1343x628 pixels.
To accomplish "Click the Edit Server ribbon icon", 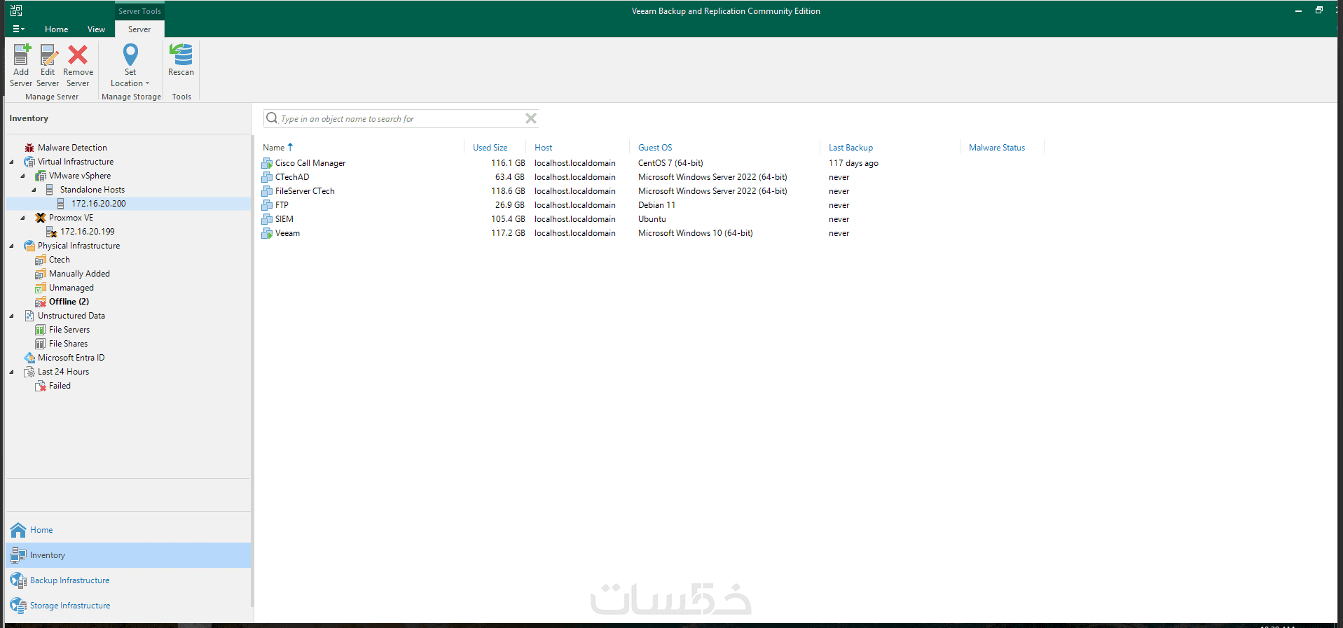I will tap(48, 55).
